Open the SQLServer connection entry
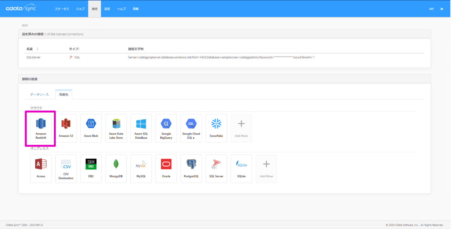The width and height of the screenshot is (452, 229). click(33, 57)
